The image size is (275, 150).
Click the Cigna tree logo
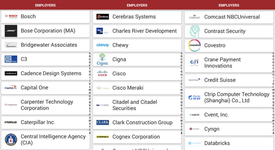pos(103,59)
